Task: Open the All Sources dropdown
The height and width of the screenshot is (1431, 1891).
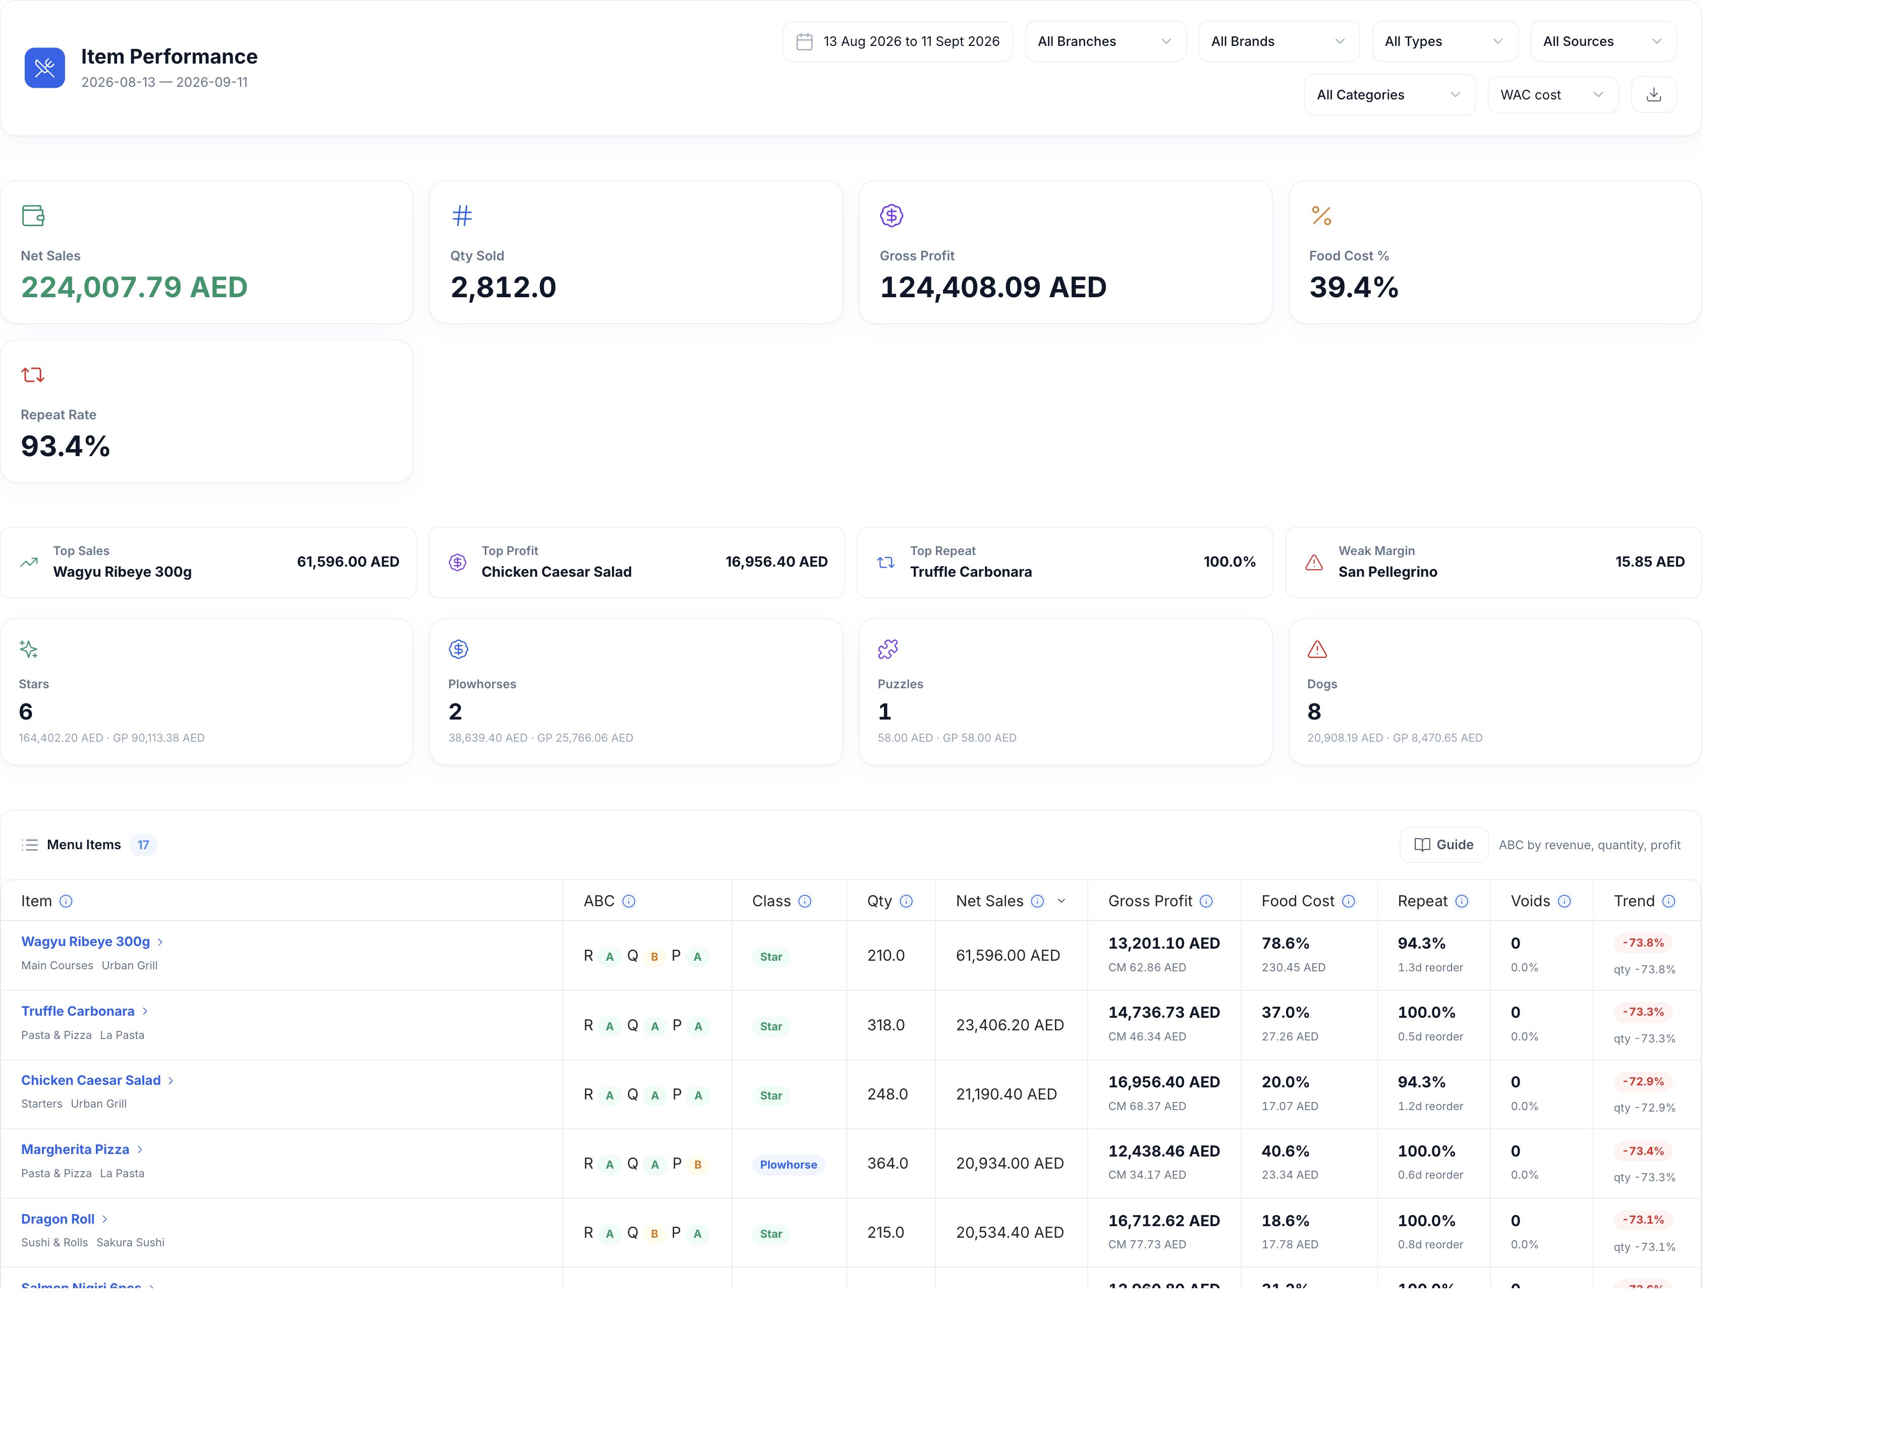Action: pyautogui.click(x=1602, y=41)
